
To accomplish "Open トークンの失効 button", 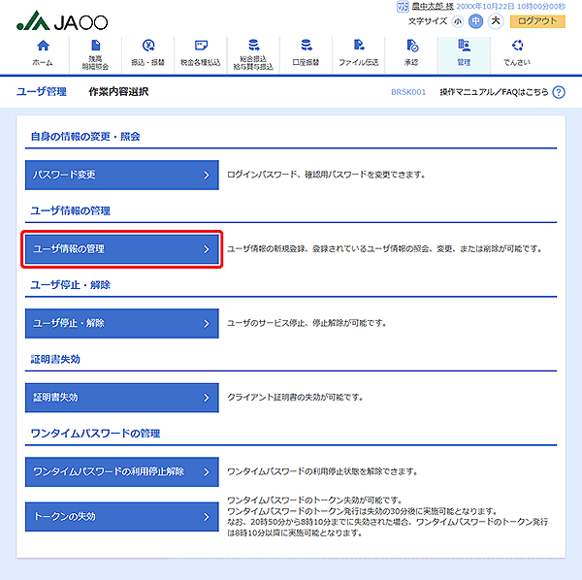I will click(122, 517).
